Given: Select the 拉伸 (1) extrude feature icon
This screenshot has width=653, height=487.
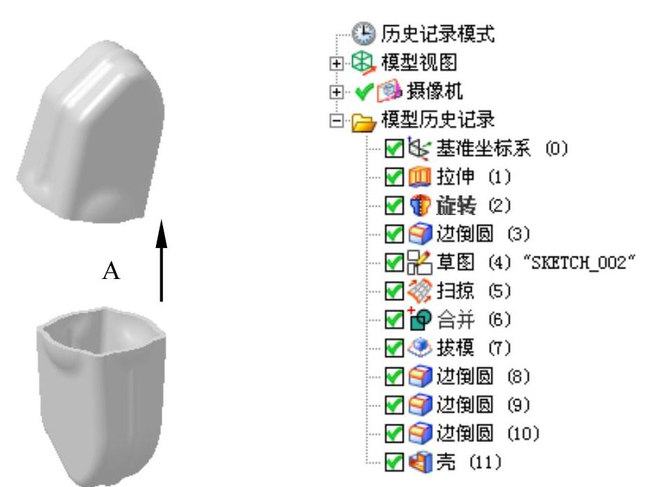Looking at the screenshot, I should point(419,177).
